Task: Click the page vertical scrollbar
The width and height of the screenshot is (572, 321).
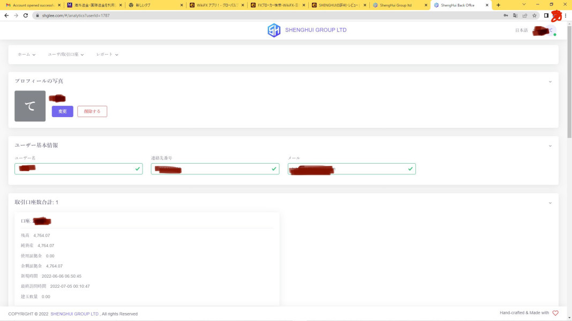Action: pyautogui.click(x=569, y=82)
